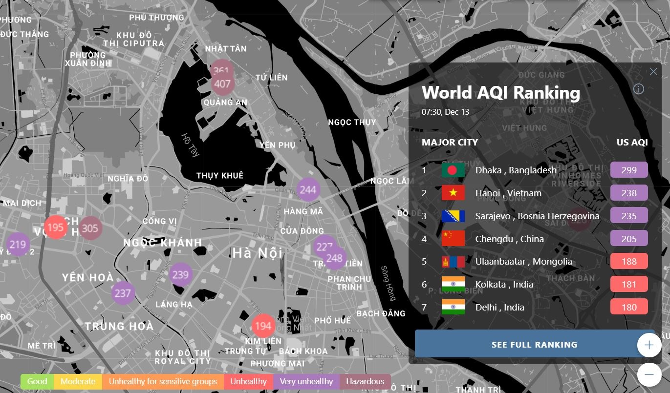Image resolution: width=670 pixels, height=393 pixels.
Task: Click the Hazardous legend swatch
Action: [365, 381]
